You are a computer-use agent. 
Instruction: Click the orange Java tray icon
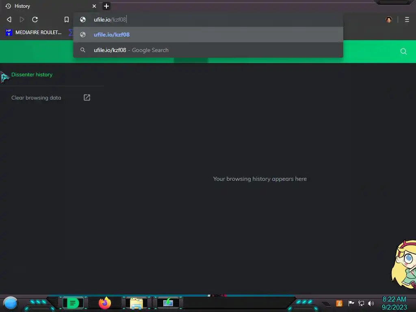pyautogui.click(x=339, y=303)
